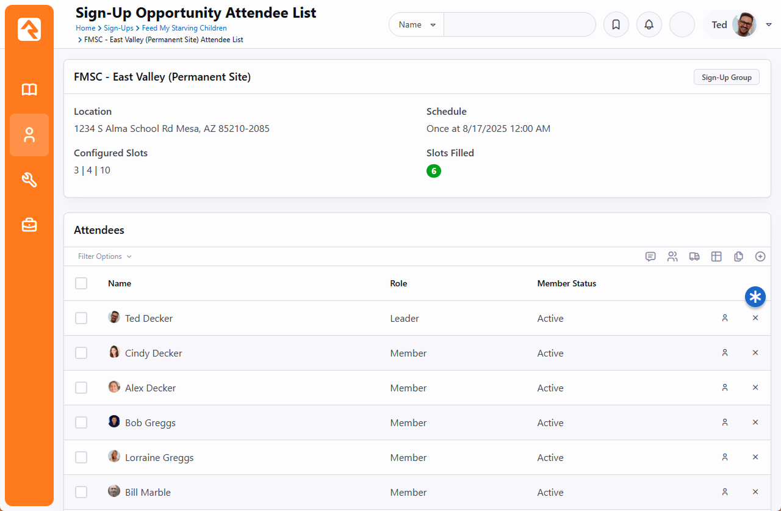Viewport: 781px width, 511px height.
Task: Sort the table by the Role column header
Action: (398, 283)
